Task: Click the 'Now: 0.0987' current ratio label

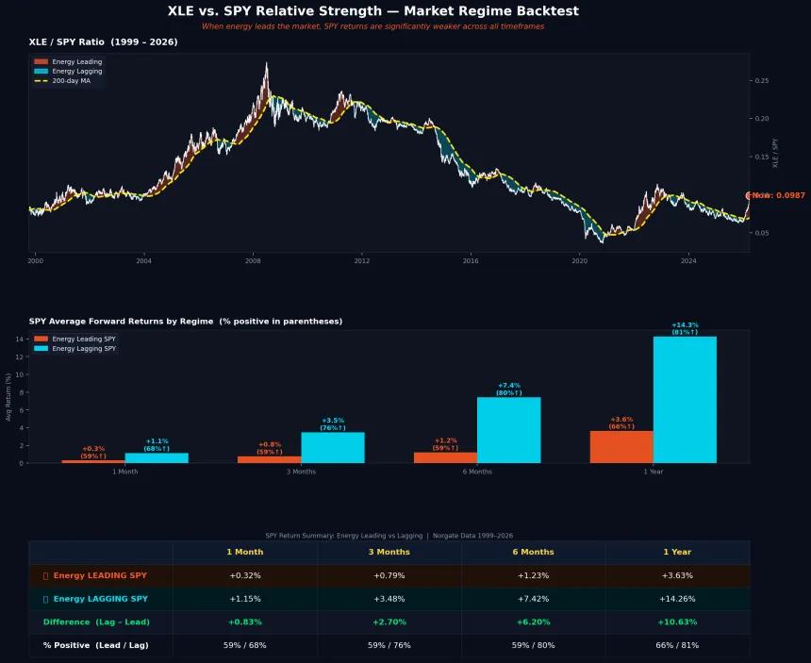Action: pos(776,195)
